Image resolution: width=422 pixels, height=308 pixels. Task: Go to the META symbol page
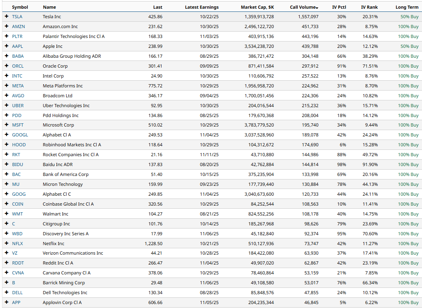click(x=18, y=86)
